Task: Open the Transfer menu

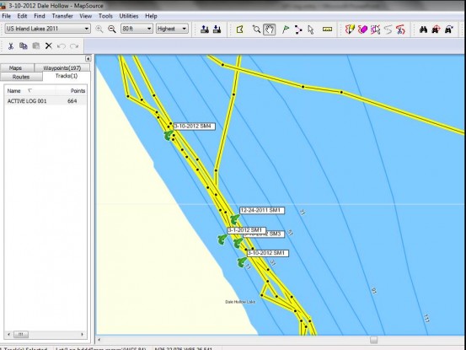Action: point(62,16)
